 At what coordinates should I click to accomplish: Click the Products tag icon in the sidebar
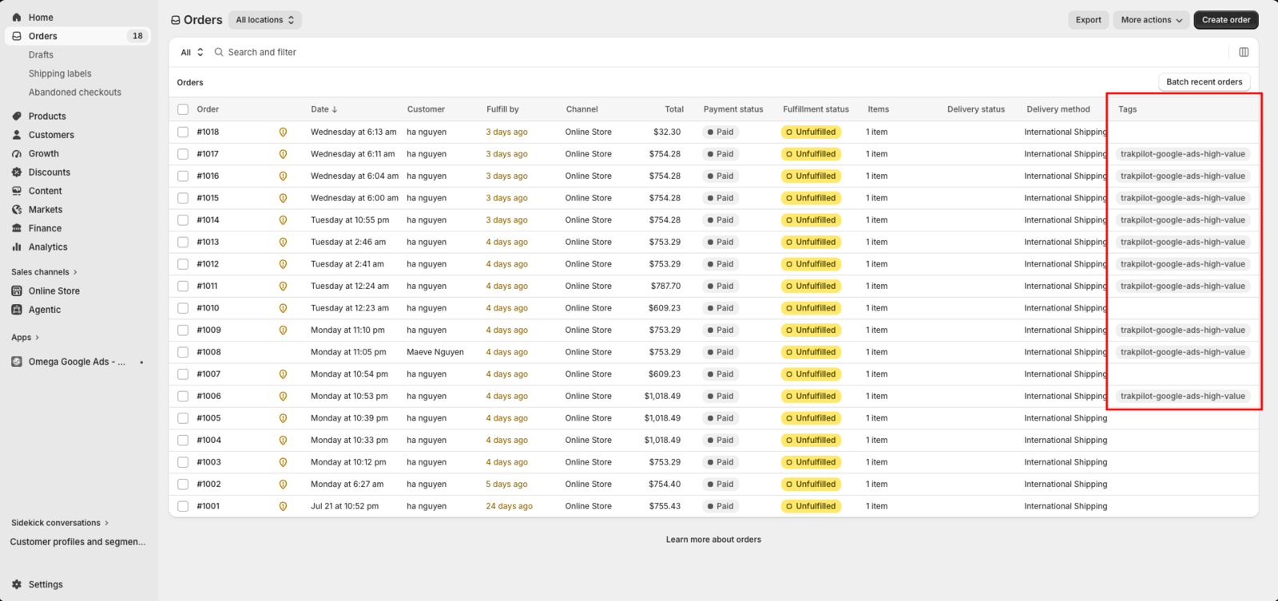coord(17,116)
